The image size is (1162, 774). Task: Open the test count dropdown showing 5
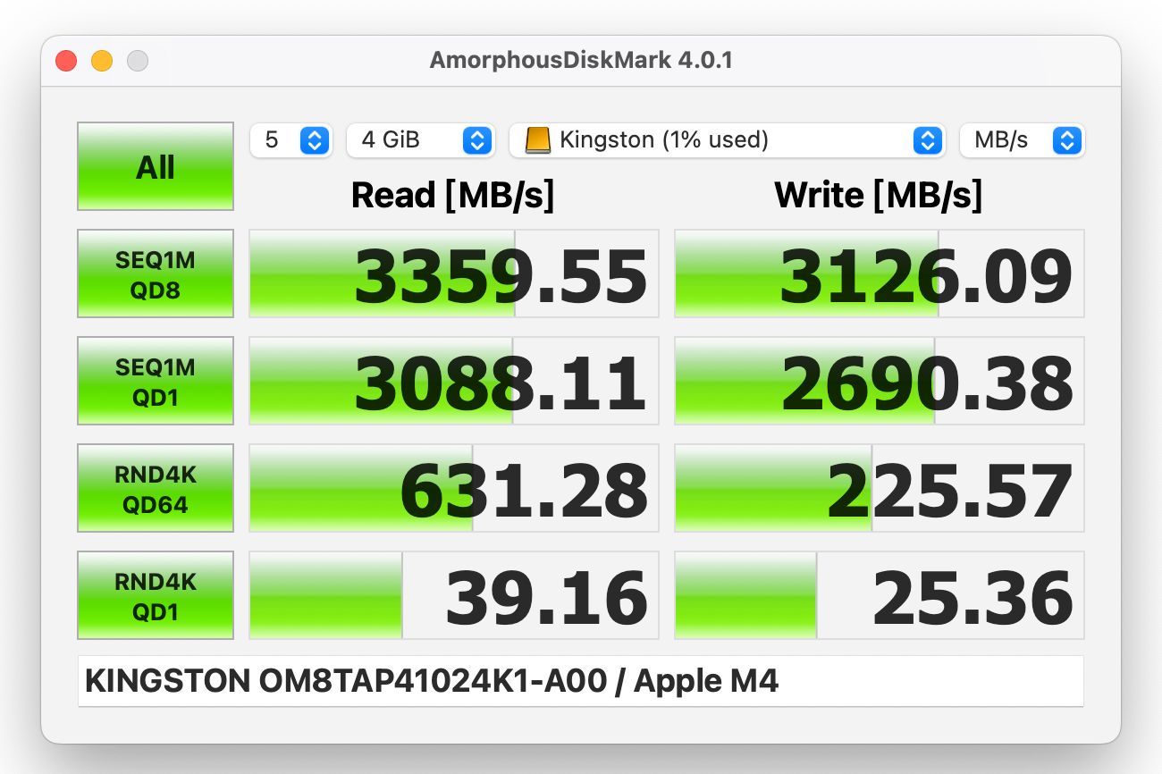click(x=290, y=140)
